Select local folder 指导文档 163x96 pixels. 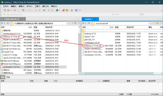point(7,31)
